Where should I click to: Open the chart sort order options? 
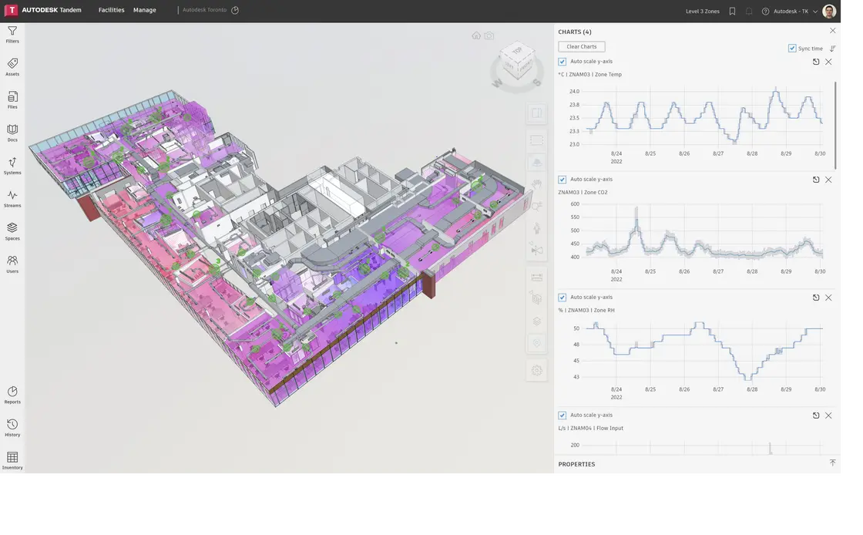click(x=832, y=49)
